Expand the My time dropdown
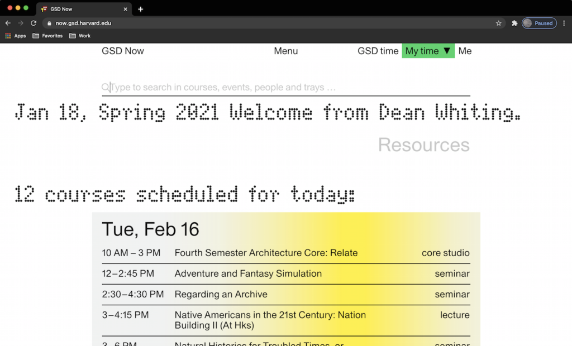572x346 pixels. coord(428,51)
